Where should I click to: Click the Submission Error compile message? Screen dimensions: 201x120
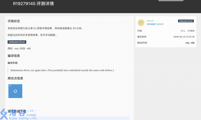click(62, 70)
